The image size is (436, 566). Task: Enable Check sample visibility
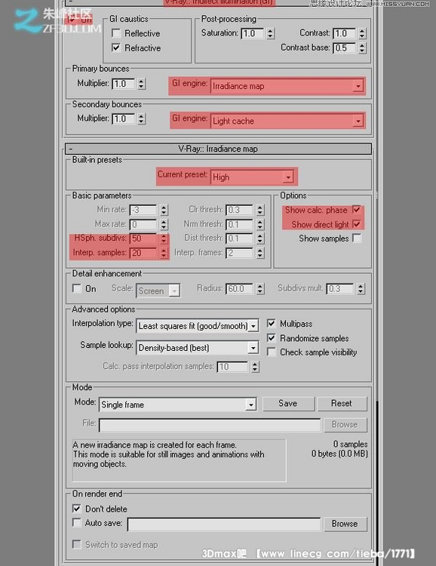coord(271,352)
